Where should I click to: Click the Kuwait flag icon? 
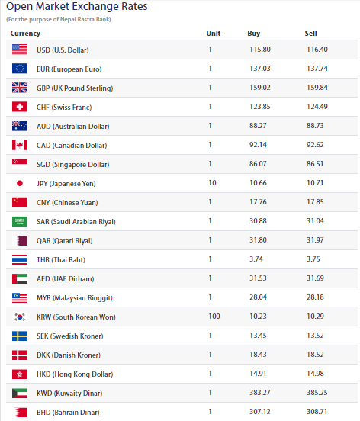(x=20, y=393)
